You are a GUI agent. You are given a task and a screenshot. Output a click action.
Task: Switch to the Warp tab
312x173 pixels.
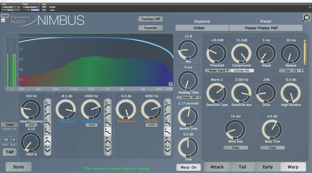pyautogui.click(x=293, y=167)
